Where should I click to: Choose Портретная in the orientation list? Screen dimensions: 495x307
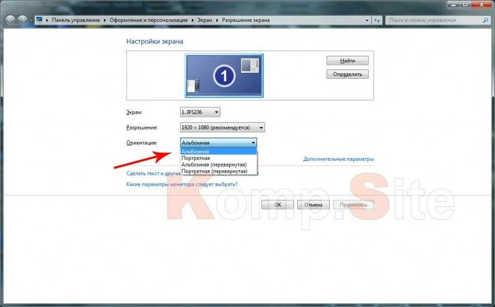[x=218, y=158]
